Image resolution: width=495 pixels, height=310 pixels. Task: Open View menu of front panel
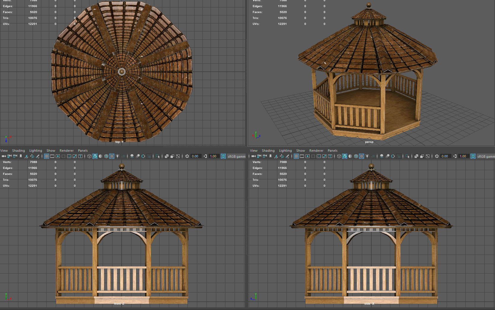[x=4, y=151]
